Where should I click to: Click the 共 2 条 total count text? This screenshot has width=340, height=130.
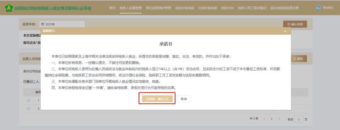(254, 119)
